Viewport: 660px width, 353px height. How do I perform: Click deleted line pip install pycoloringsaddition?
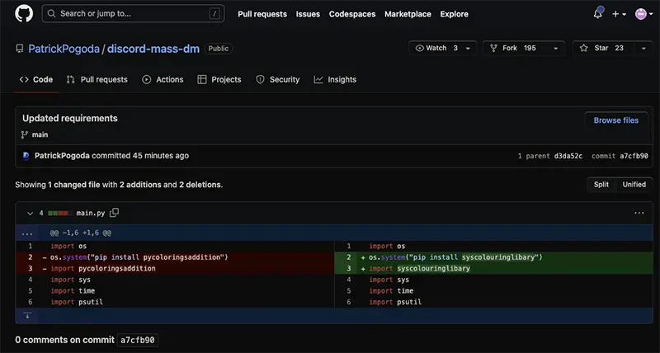click(175, 257)
